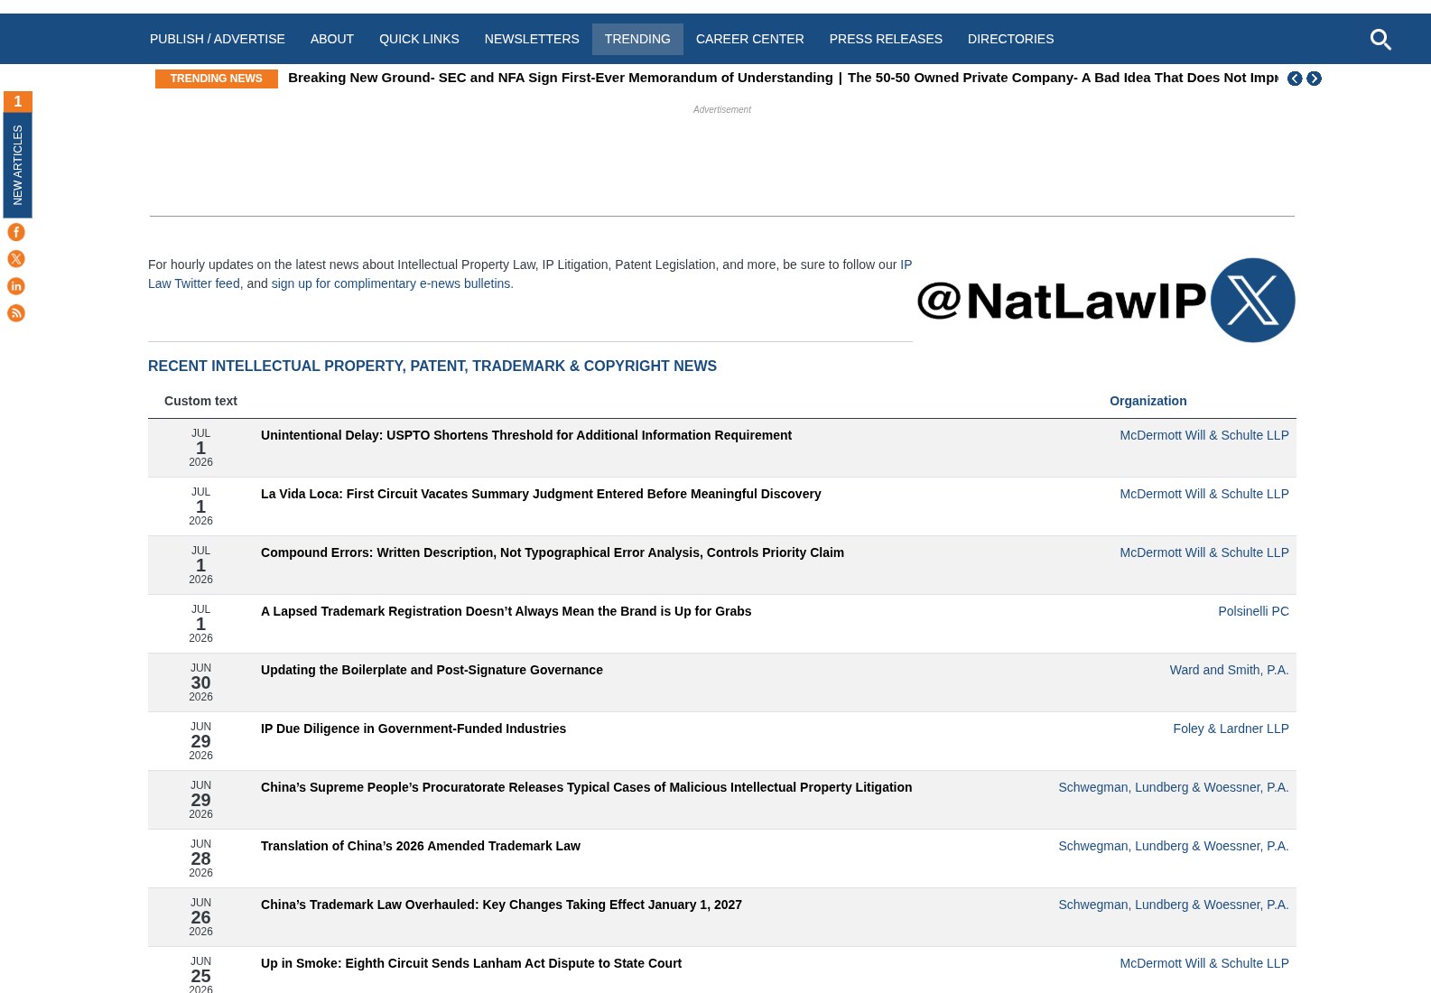1431x993 pixels.
Task: Open the LinkedIn sidebar icon
Action: (16, 286)
